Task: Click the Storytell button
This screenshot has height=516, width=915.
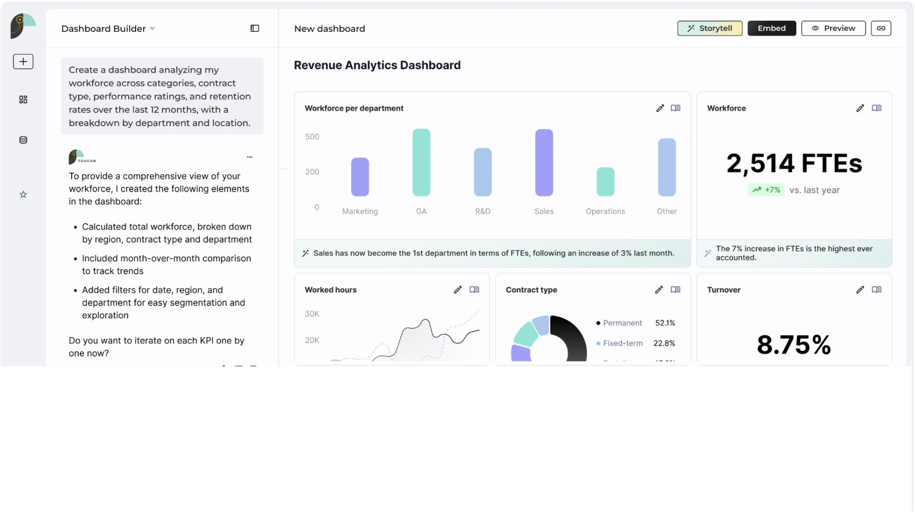Action: [x=709, y=28]
